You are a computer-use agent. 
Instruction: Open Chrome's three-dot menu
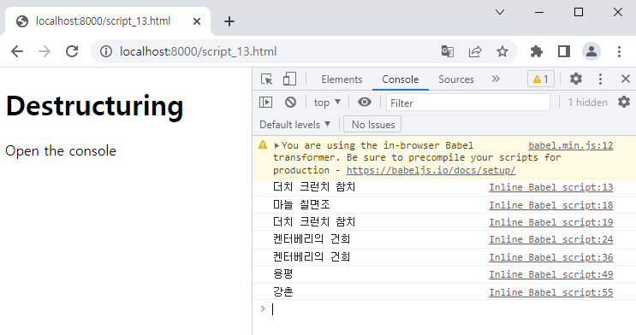[619, 51]
